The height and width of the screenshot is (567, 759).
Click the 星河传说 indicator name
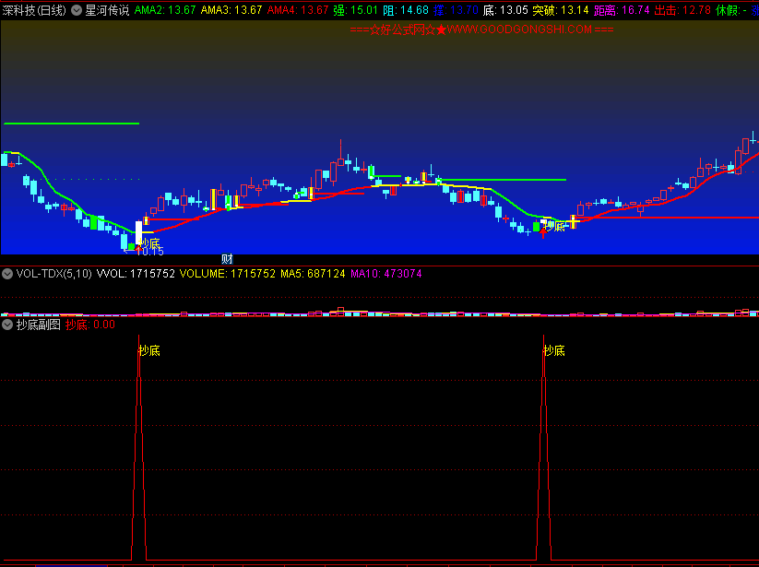[108, 10]
